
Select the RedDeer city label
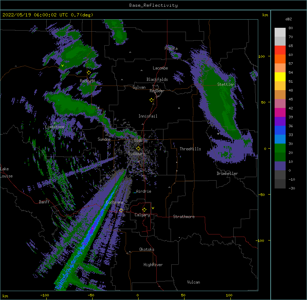(157, 91)
